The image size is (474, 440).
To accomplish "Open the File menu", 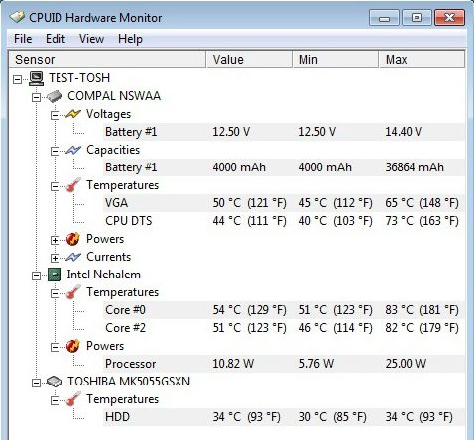I will [23, 39].
